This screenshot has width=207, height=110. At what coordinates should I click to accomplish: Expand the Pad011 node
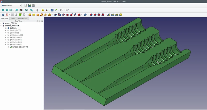coord(6,33)
